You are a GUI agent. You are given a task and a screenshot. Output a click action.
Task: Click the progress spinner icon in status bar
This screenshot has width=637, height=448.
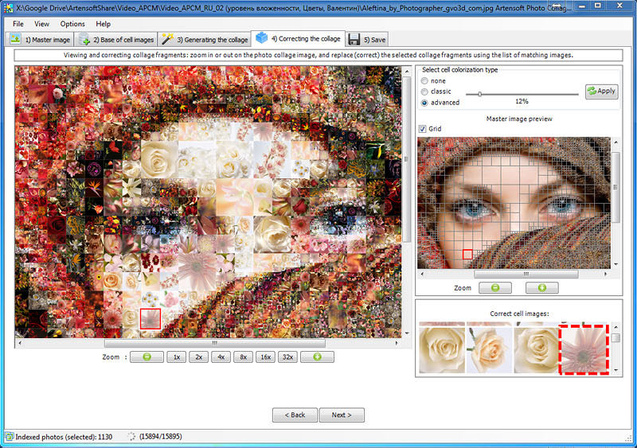131,437
